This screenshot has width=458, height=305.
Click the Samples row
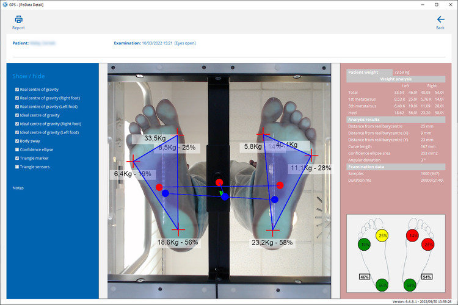point(396,173)
